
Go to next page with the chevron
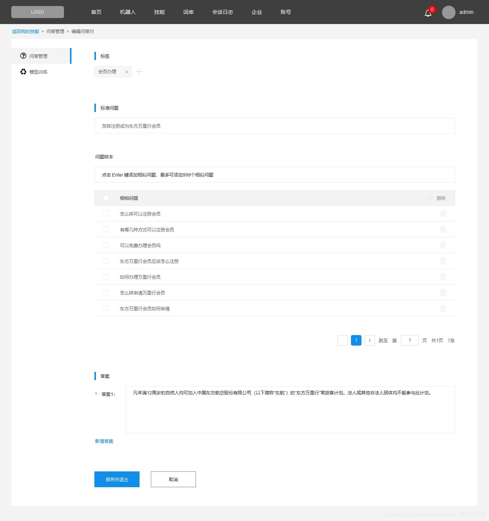click(370, 340)
